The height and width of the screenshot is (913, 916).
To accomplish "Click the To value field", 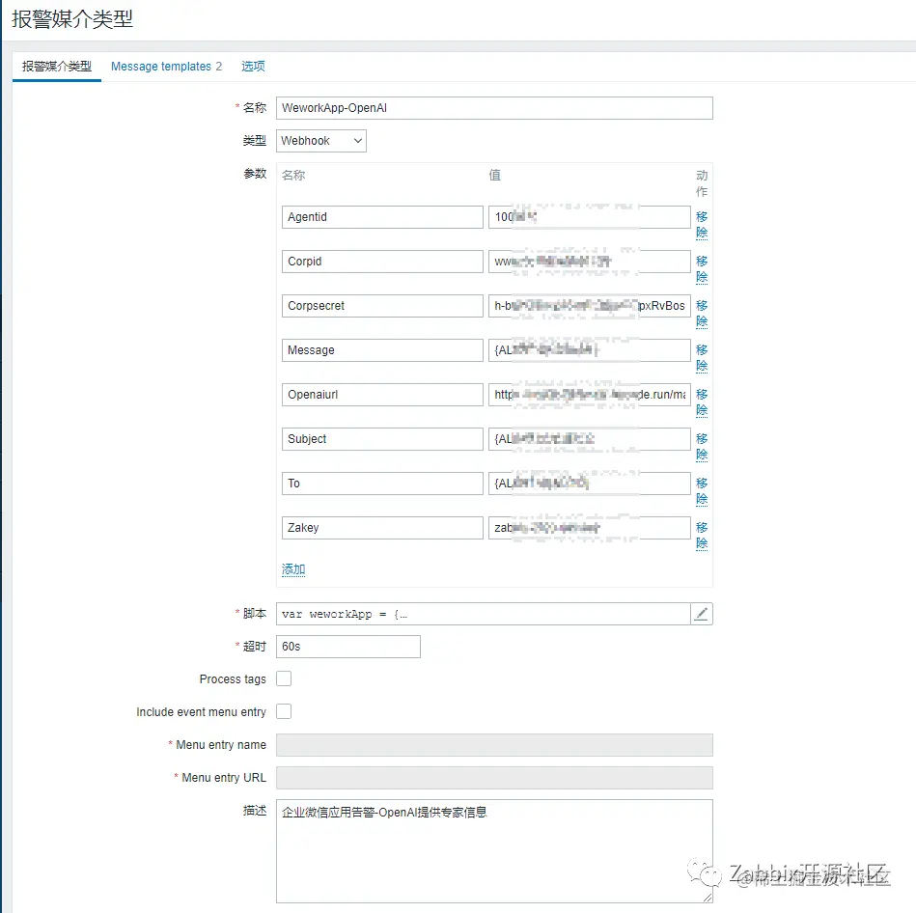I will pos(590,484).
